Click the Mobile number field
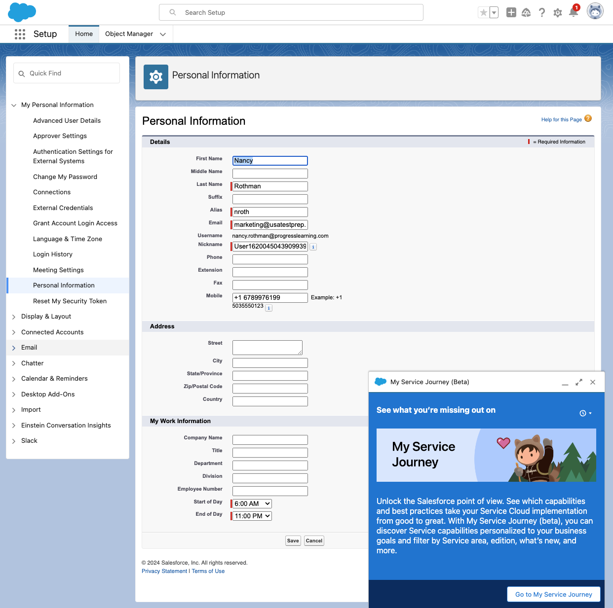Screen dimensions: 613x608 (270, 297)
